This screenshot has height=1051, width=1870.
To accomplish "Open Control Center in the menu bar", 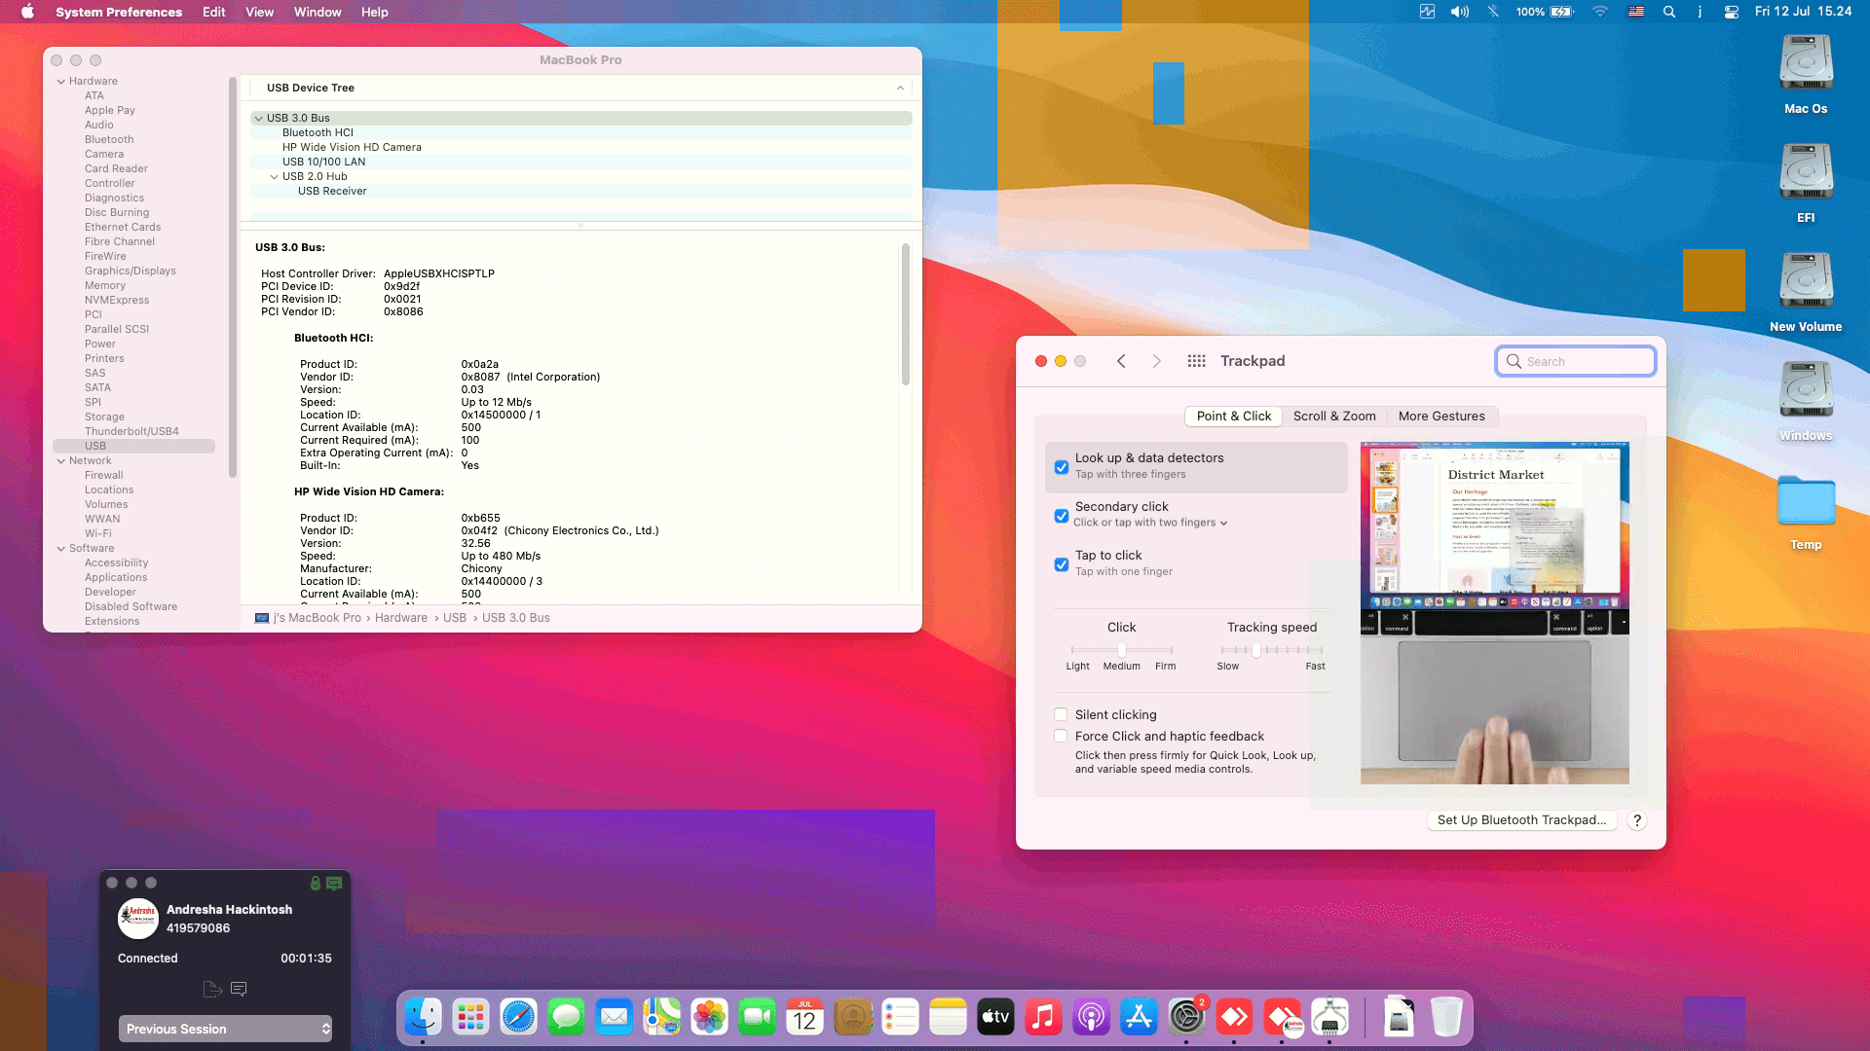I will pyautogui.click(x=1731, y=12).
